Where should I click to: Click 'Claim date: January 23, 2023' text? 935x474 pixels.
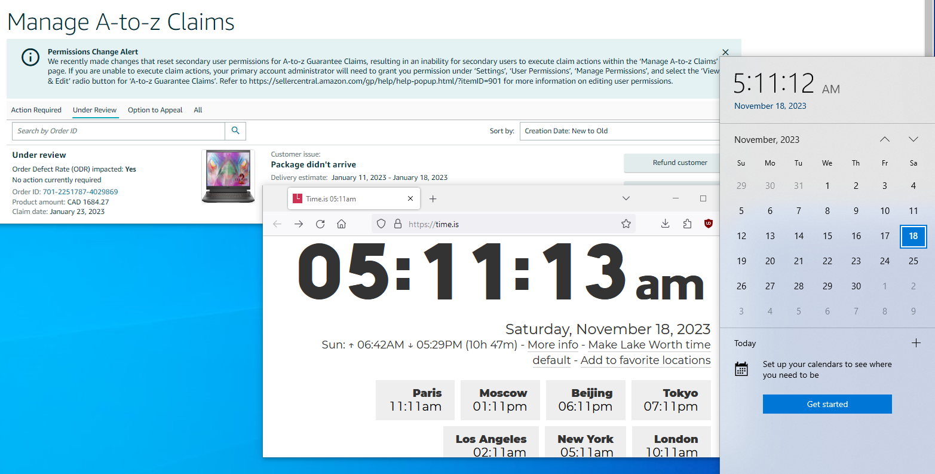[x=59, y=212]
